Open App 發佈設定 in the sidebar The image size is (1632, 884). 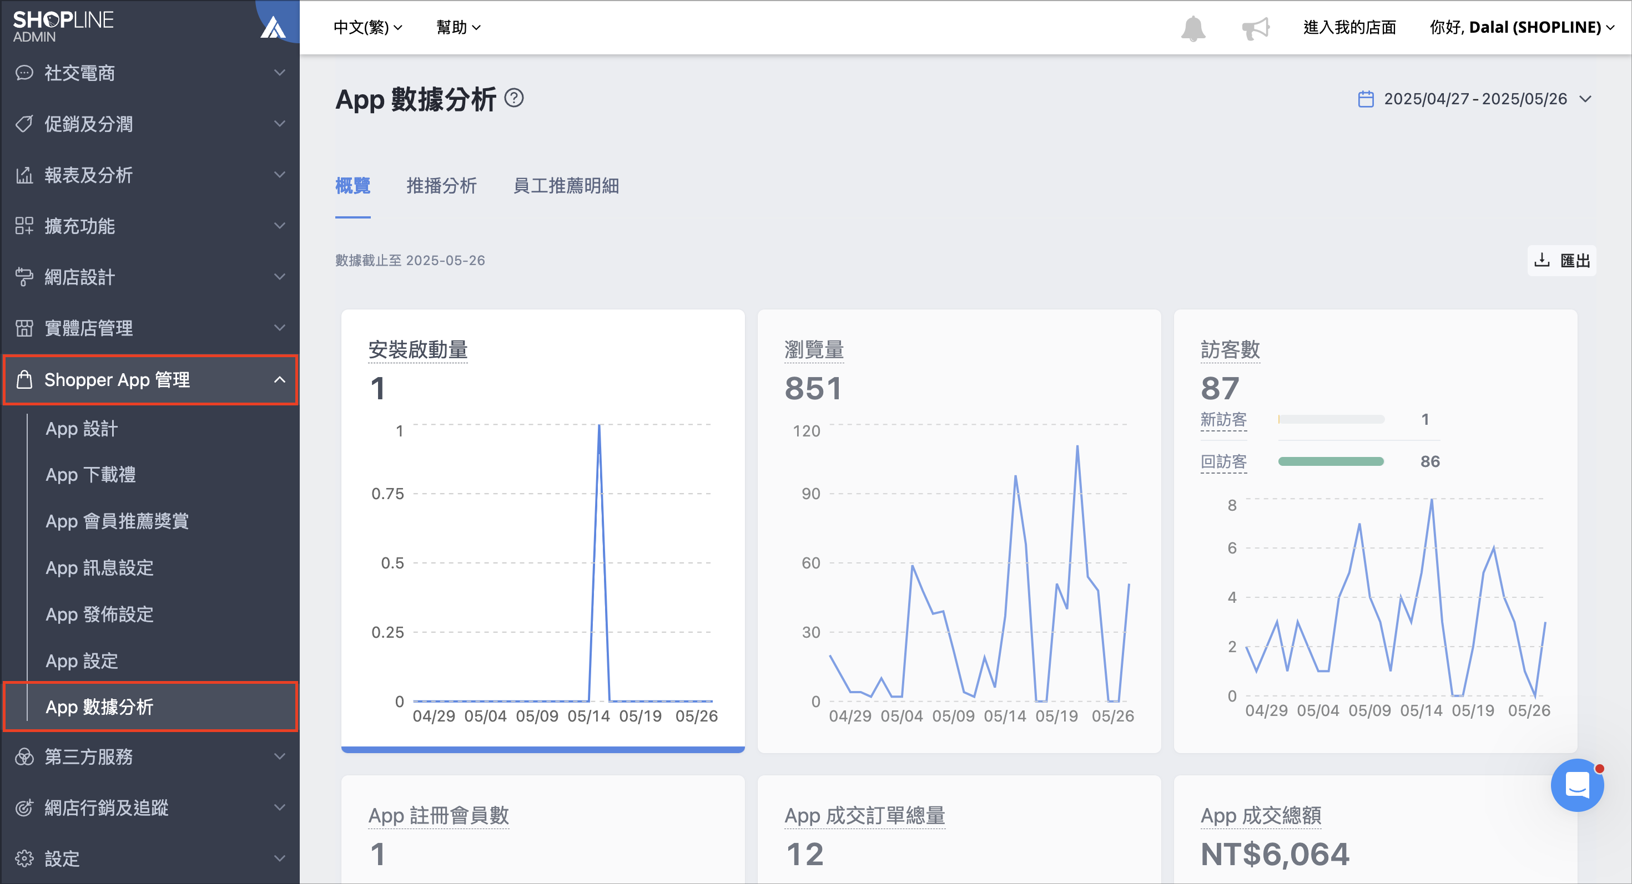[x=99, y=614]
